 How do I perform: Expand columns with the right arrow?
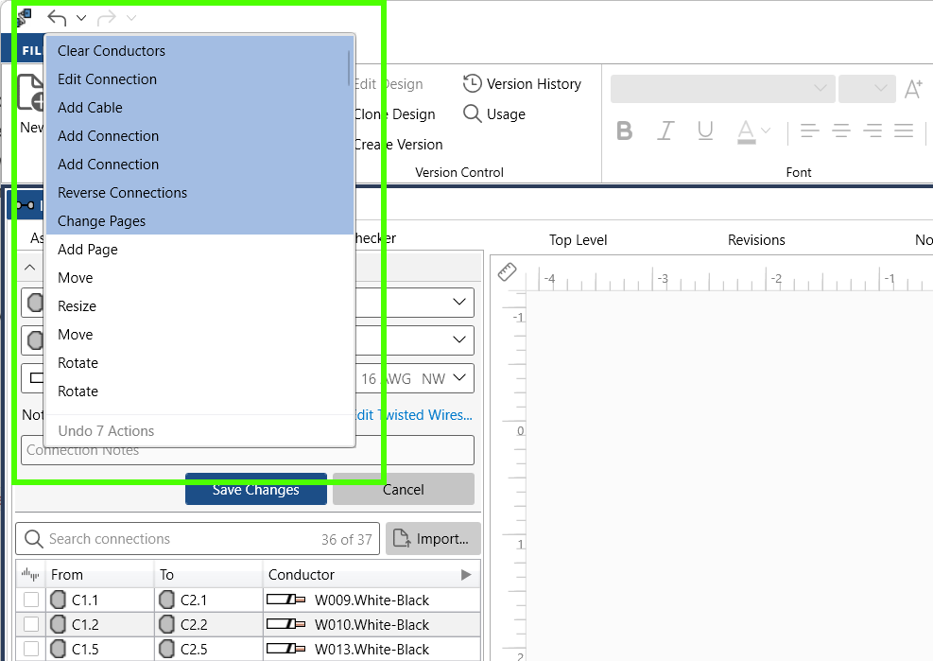[x=466, y=575]
